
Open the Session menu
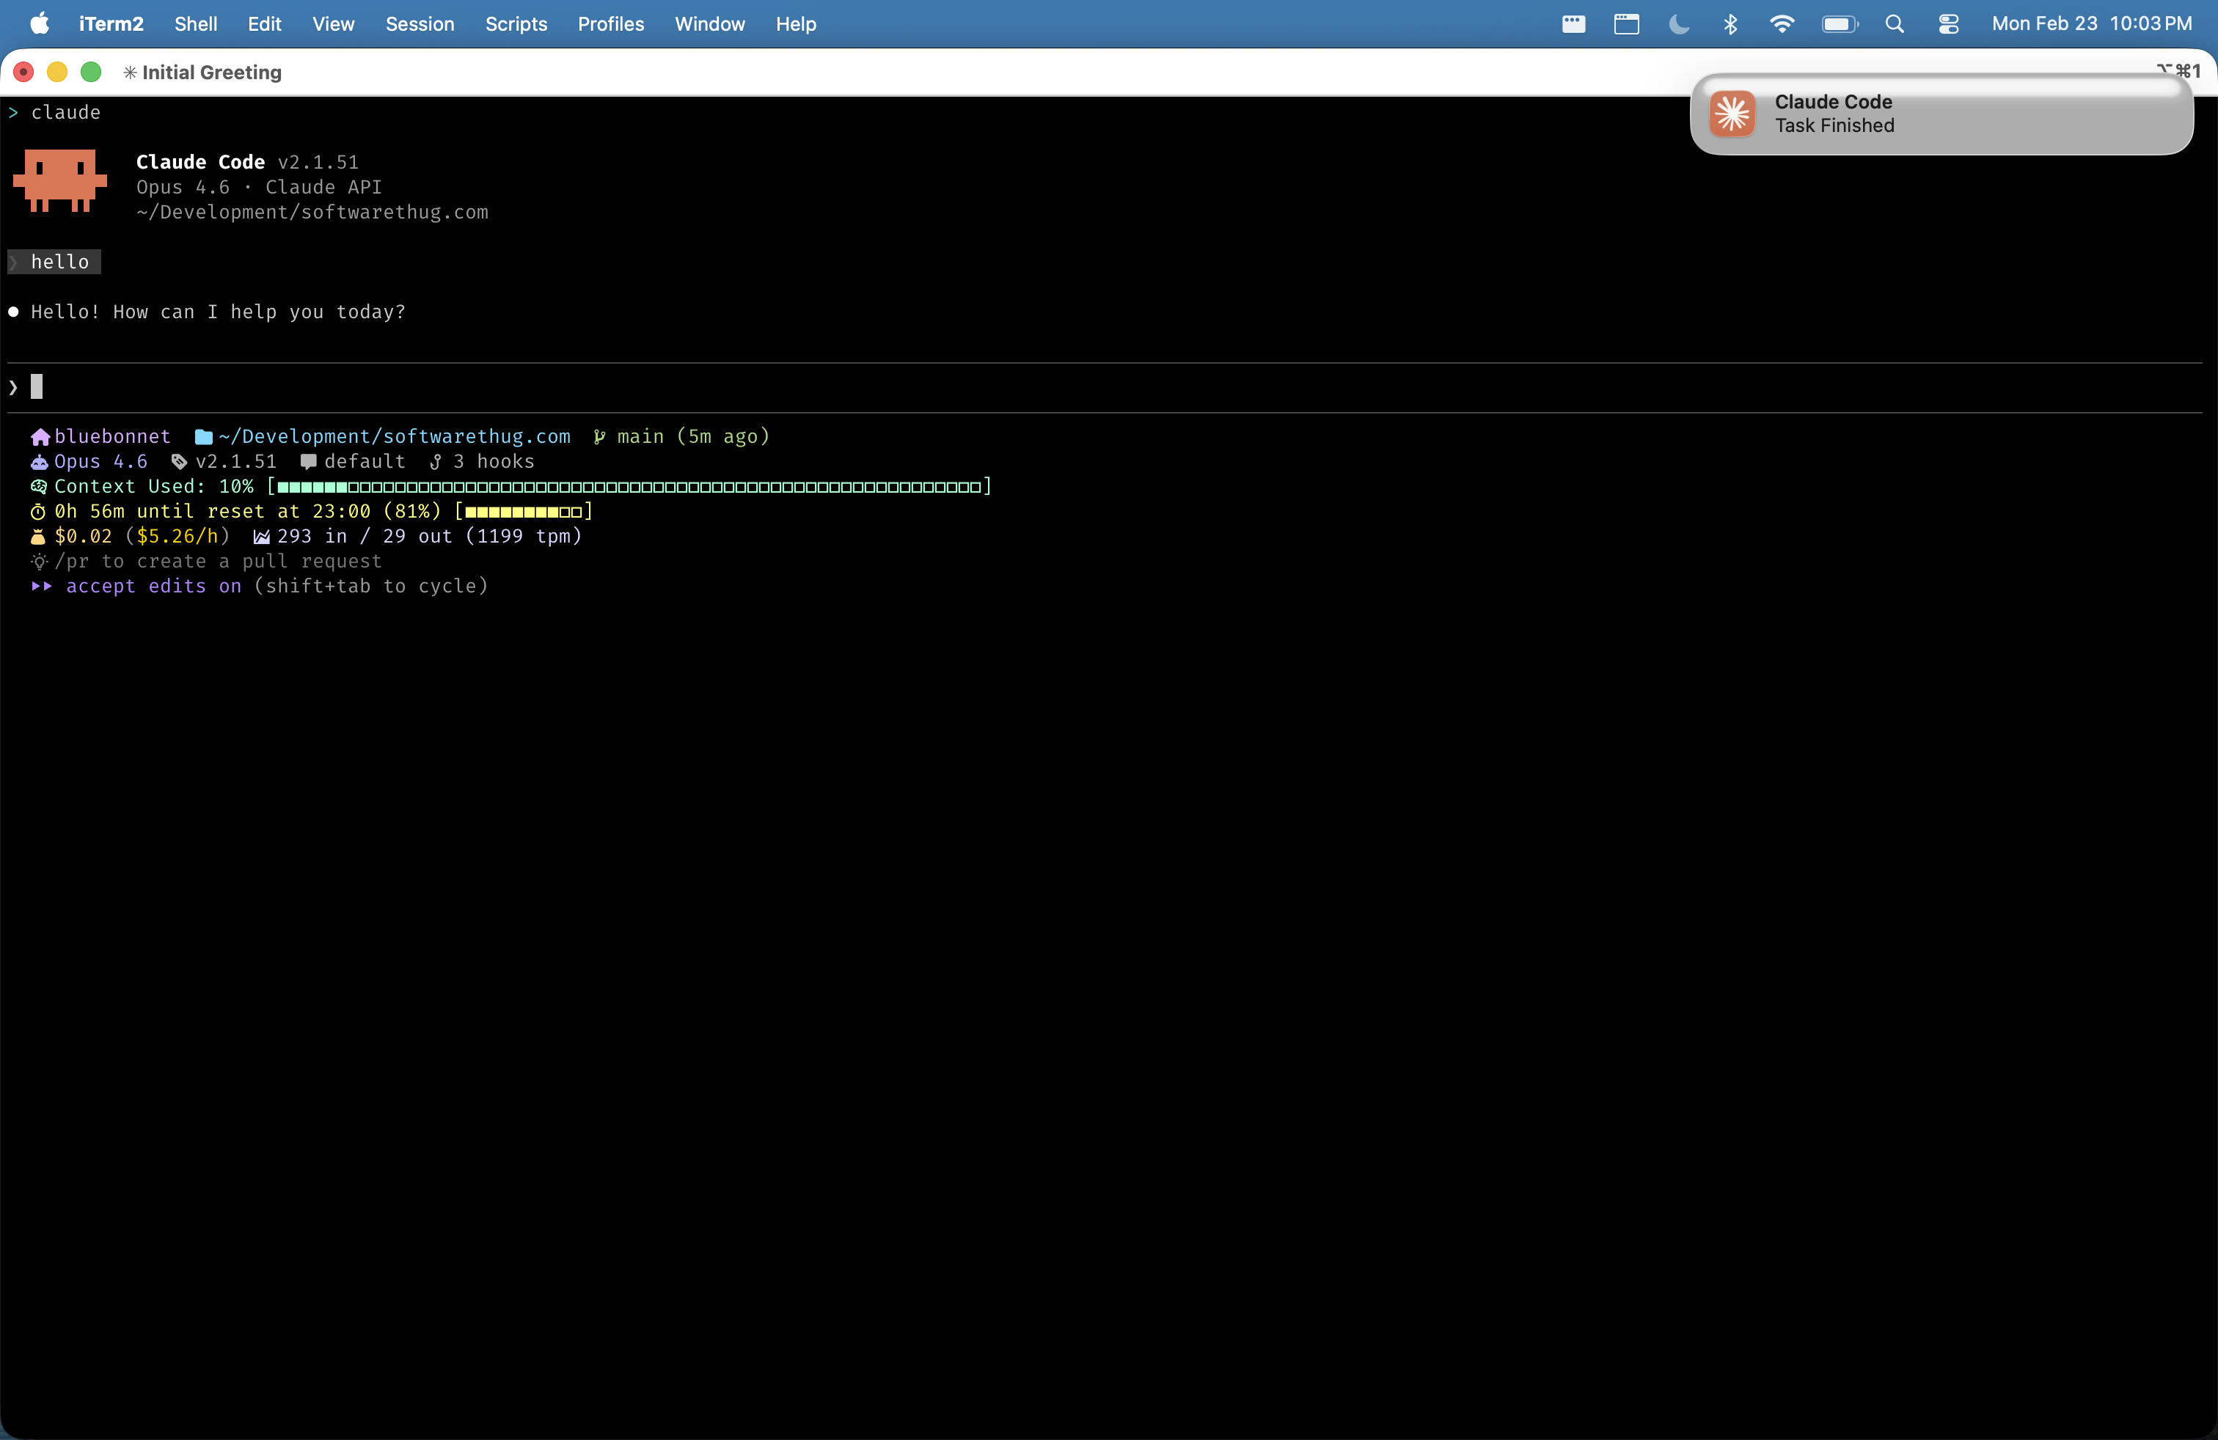pyautogui.click(x=420, y=24)
